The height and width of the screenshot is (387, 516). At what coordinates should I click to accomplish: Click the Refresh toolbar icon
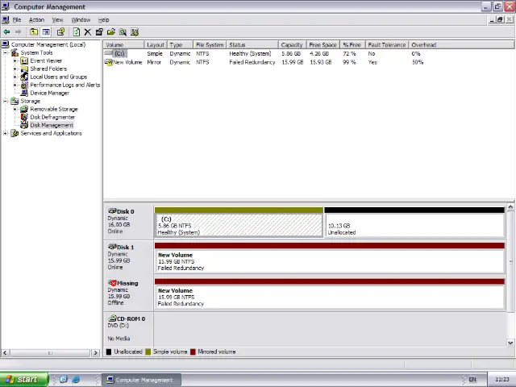(77, 32)
